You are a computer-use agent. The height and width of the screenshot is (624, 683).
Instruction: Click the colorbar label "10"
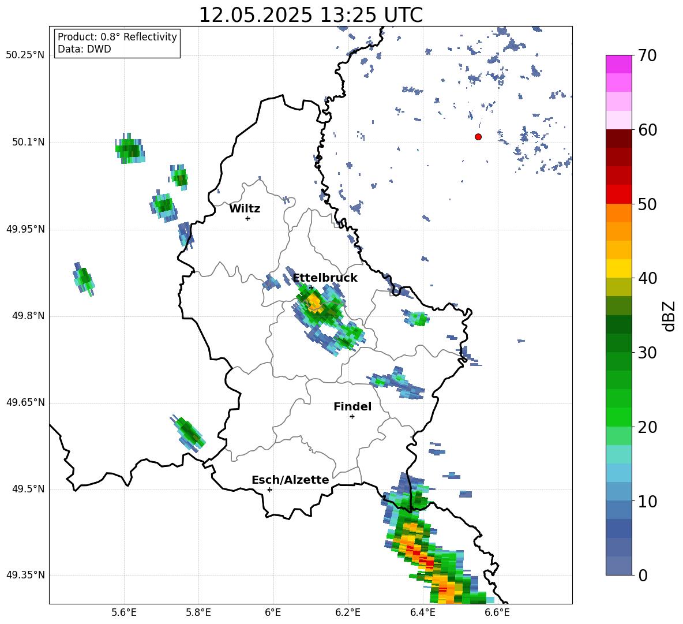647,501
